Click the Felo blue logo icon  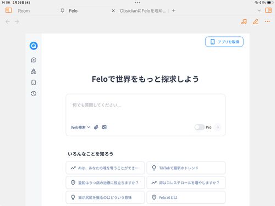click(x=34, y=46)
